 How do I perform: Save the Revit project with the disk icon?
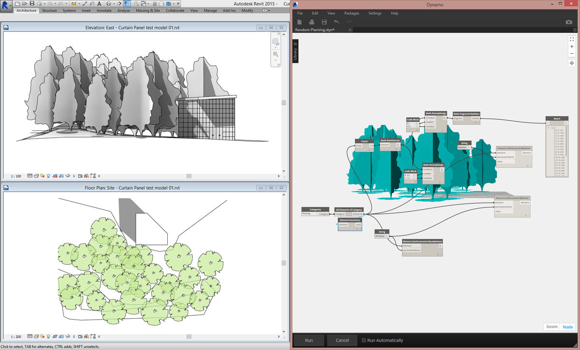point(32,3)
